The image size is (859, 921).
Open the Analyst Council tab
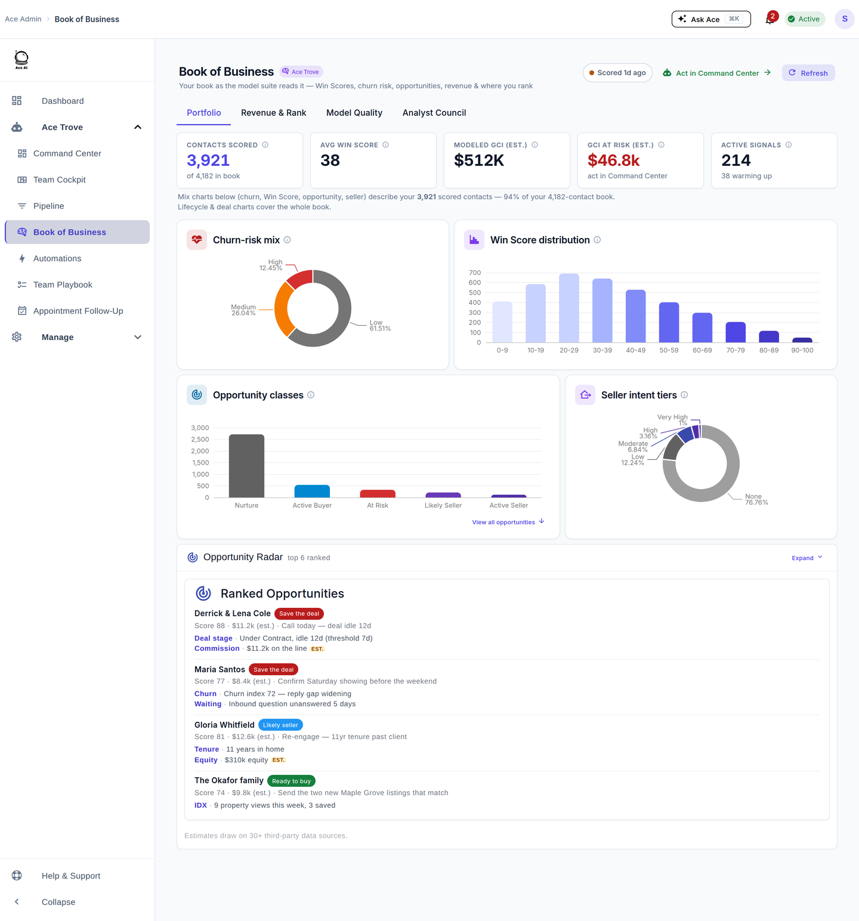[434, 113]
